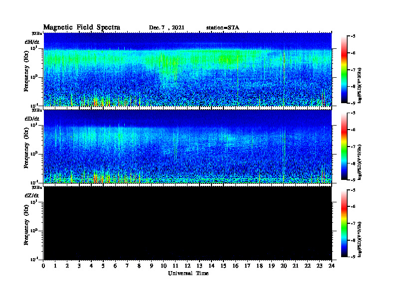Click hour tick label "7" on time axis
This screenshot has height=305, width=395.
point(127,266)
